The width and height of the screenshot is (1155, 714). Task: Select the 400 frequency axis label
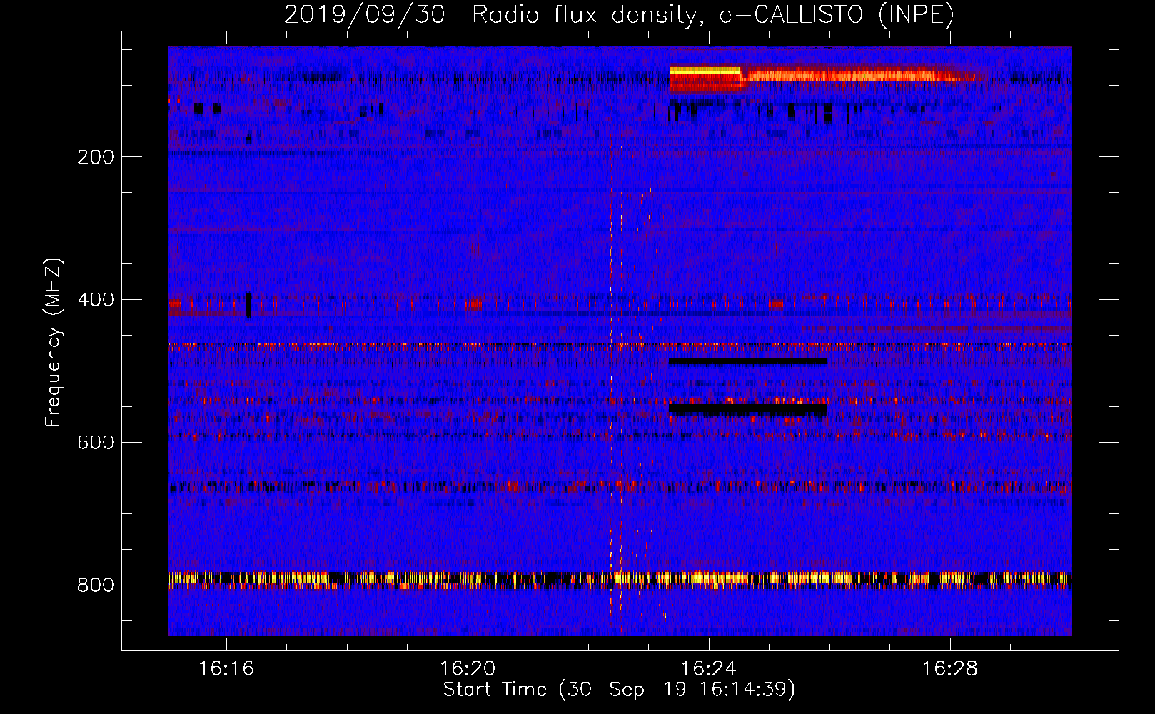[x=96, y=300]
